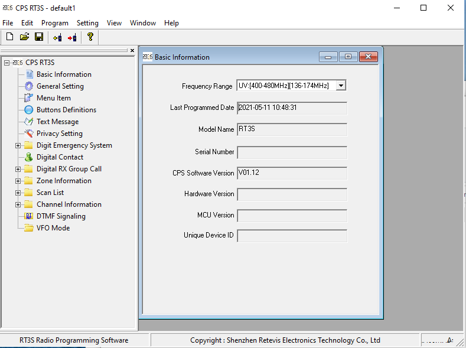The width and height of the screenshot is (466, 348).
Task: Click the DTMF Signaling icon
Action: [29, 216]
